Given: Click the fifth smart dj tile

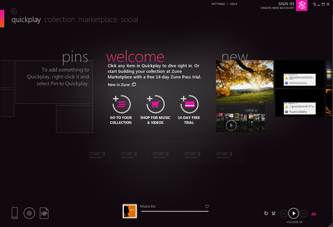Looking at the screenshot, I should 229,152.
